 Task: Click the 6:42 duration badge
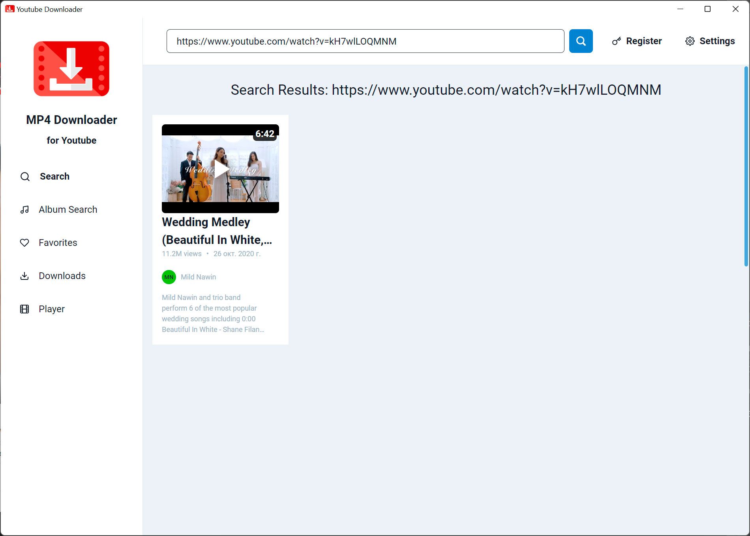(264, 134)
